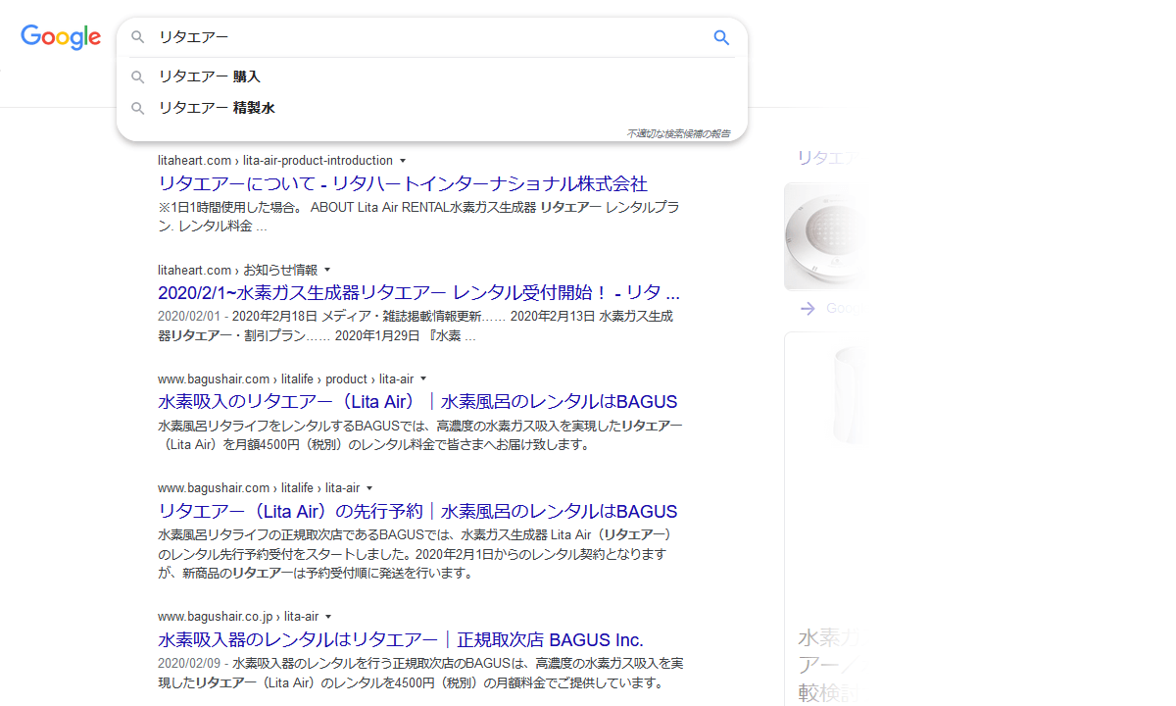This screenshot has height=706, width=1176.
Task: Expand dropdown arrow next to お知らせ情報
Action: pos(327,270)
